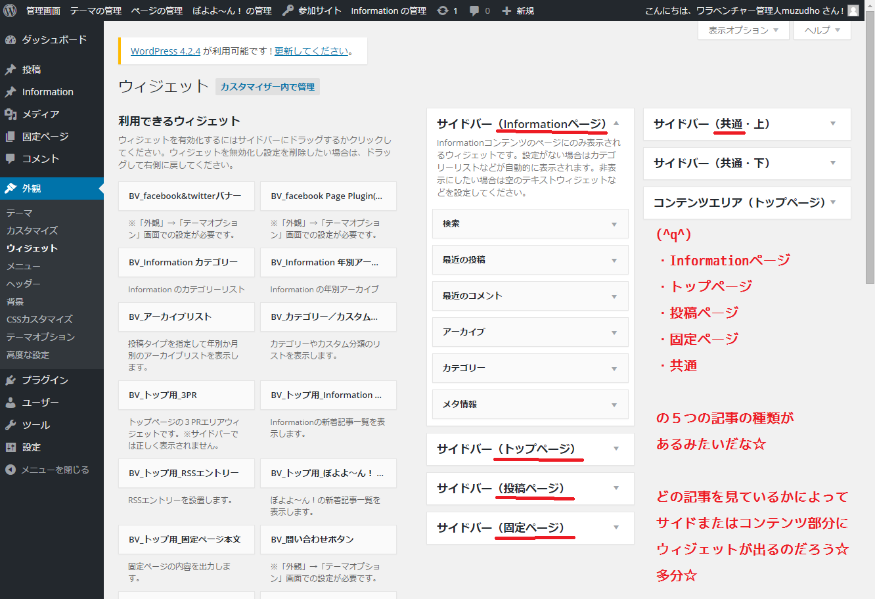Open the comments speech-bubble icon in admin bar

point(474,11)
